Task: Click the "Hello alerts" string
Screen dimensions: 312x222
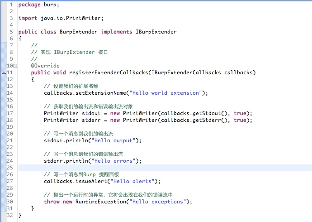Action: [x=132, y=181]
